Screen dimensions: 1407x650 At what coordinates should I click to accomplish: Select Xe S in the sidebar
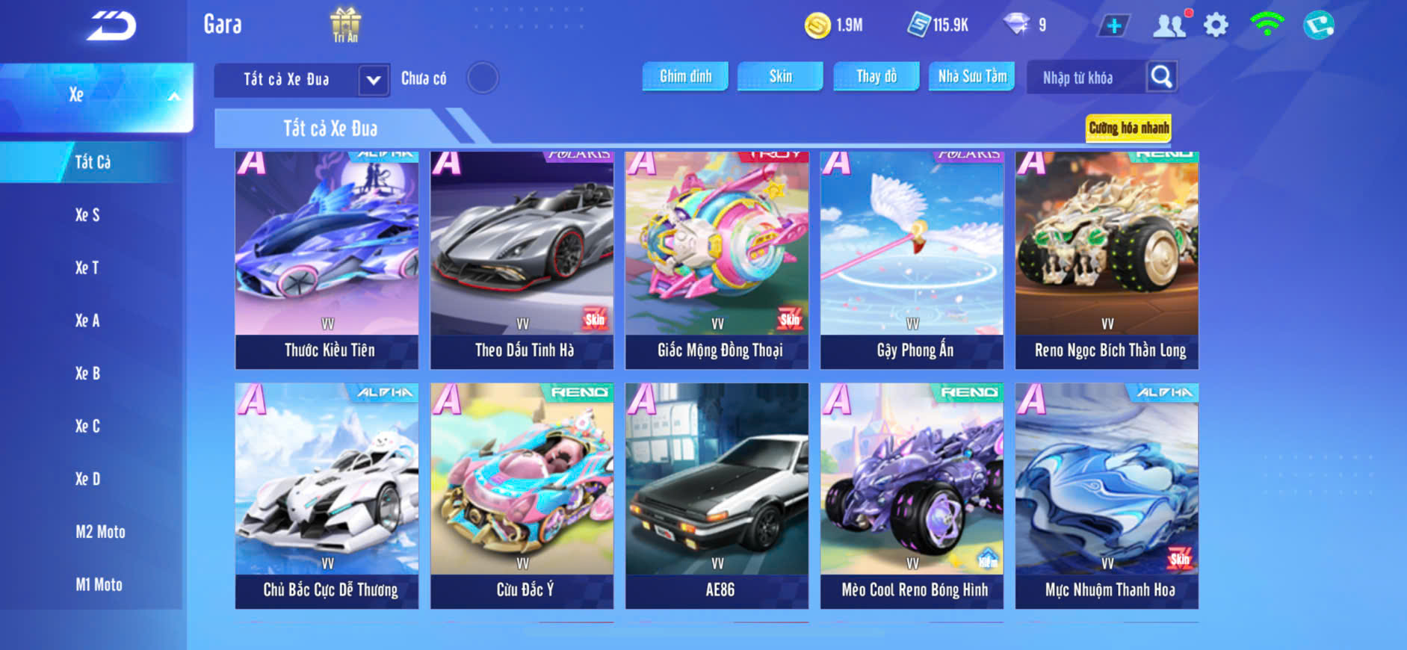[x=87, y=215]
